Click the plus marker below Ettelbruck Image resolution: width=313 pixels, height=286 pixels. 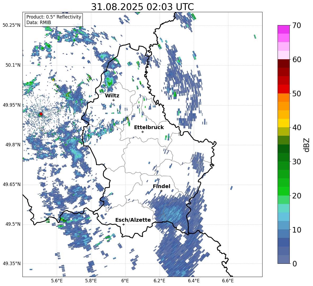[x=142, y=132]
